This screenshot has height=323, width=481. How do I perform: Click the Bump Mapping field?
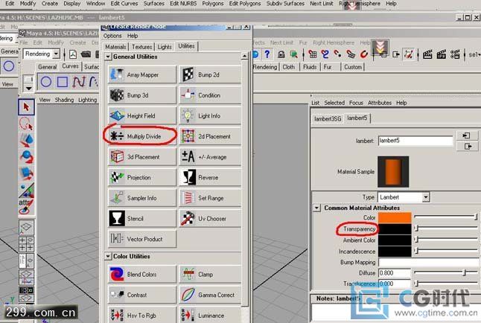pos(429,262)
